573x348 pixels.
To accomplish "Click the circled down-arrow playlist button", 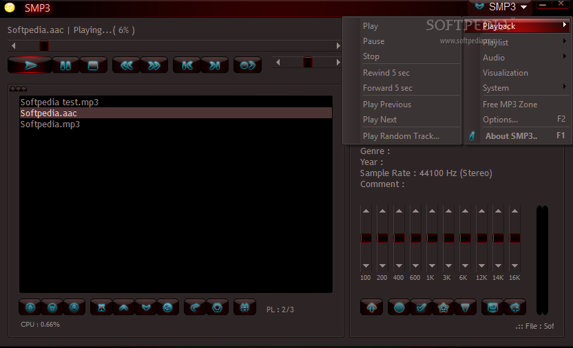I will [x=52, y=307].
